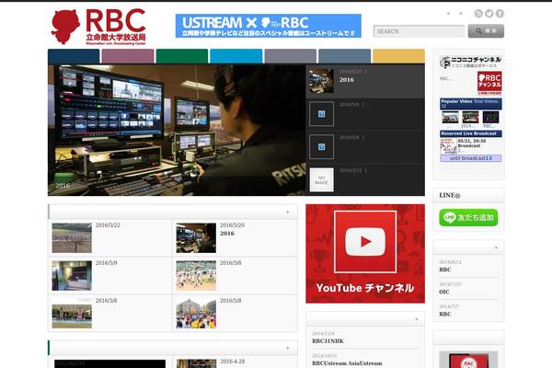This screenshot has width=552, height=368.
Task: Open the 2016-4-28 article thumbnail
Action: (x=196, y=363)
